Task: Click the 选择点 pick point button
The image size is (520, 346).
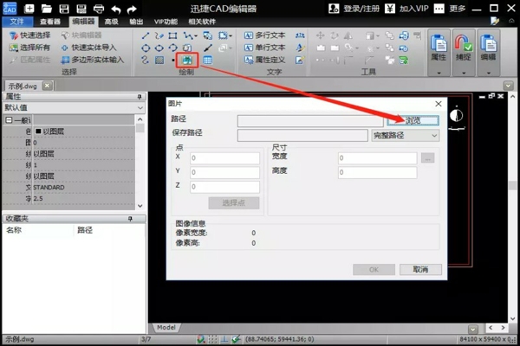Action: click(234, 203)
